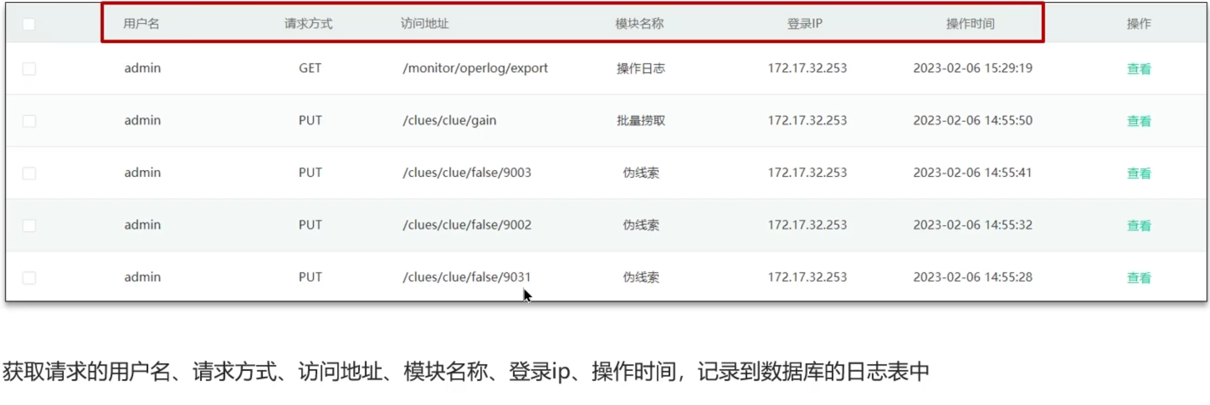Click 伪线索 in the 9003 row
This screenshot has height=405, width=1210.
coord(641,173)
